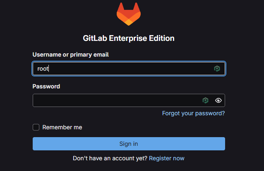Focus the username field containing "root"
This screenshot has height=171, width=264.
124,69
